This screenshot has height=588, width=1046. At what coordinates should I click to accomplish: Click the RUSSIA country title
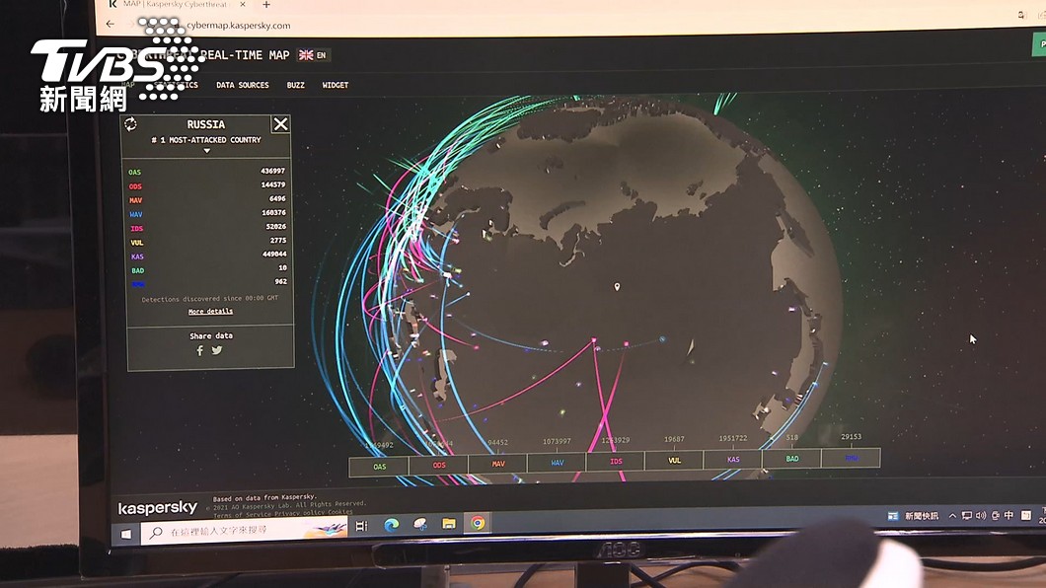tap(205, 124)
